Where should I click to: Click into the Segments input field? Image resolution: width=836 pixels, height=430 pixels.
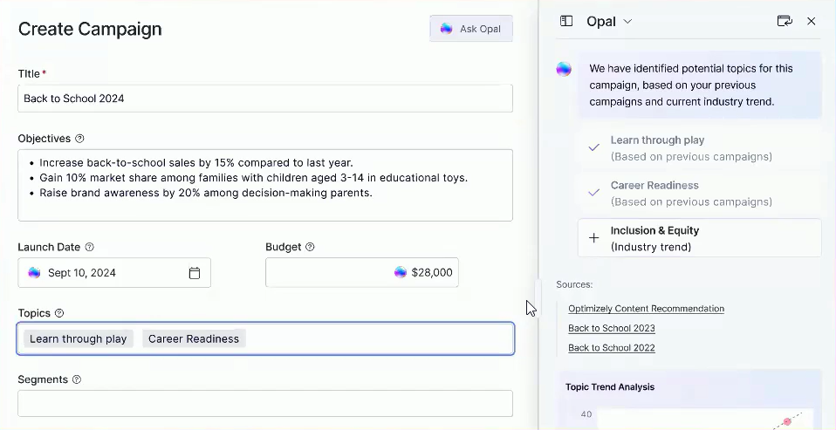point(264,403)
